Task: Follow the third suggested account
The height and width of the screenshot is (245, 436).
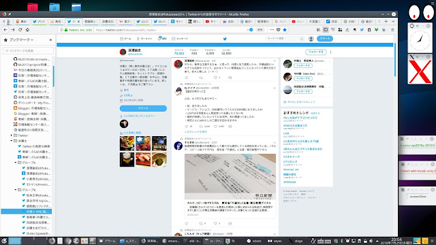Action: [x=303, y=91]
